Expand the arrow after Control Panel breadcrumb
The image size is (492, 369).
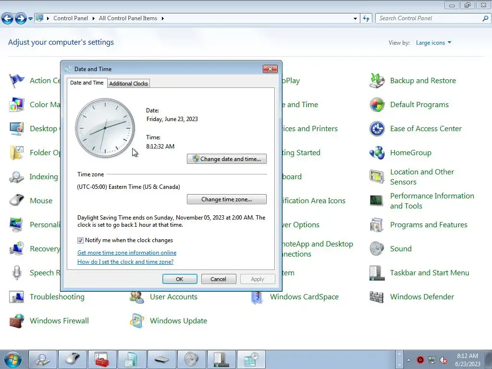coord(93,19)
